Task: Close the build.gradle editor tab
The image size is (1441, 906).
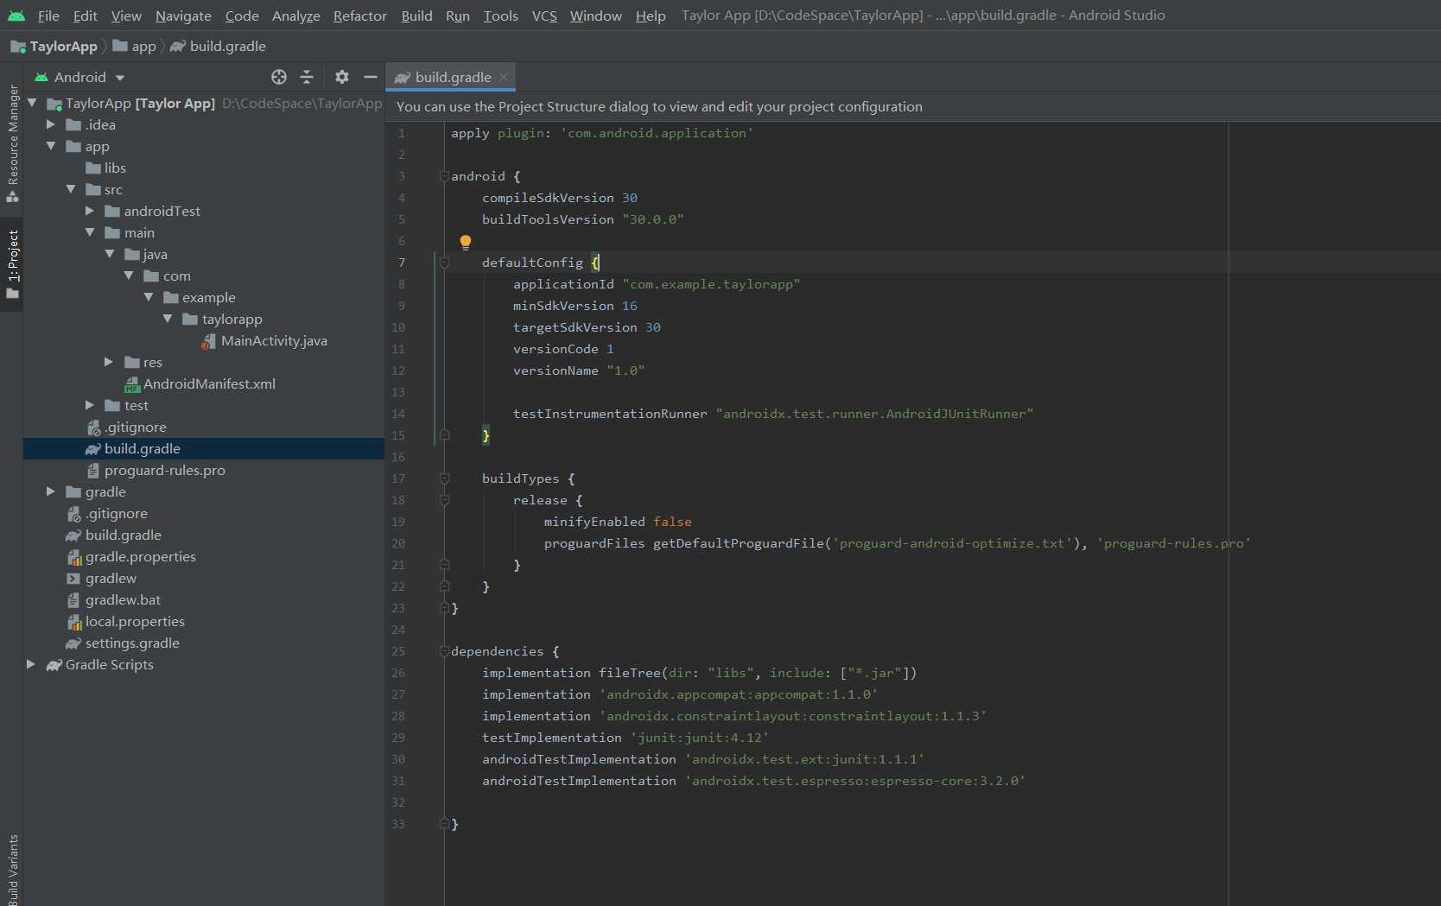Action: coord(504,77)
